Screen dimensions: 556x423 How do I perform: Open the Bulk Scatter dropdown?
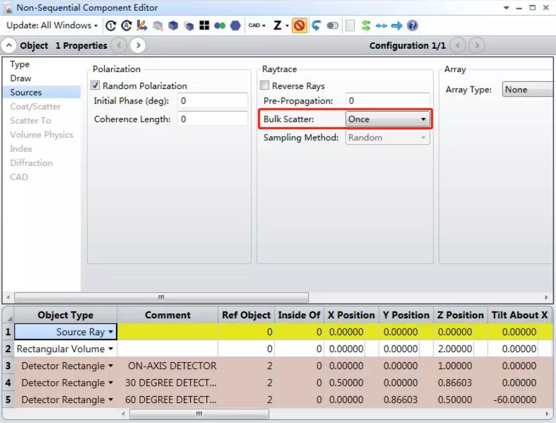(387, 119)
